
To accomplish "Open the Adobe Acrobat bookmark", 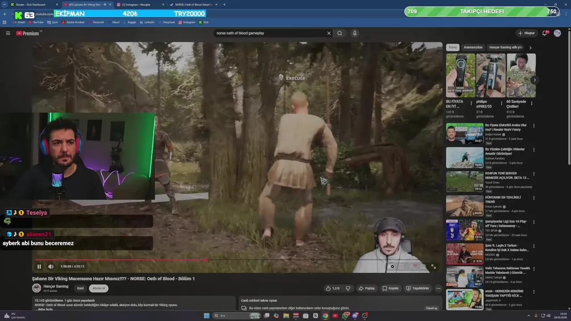I will click(73, 22).
